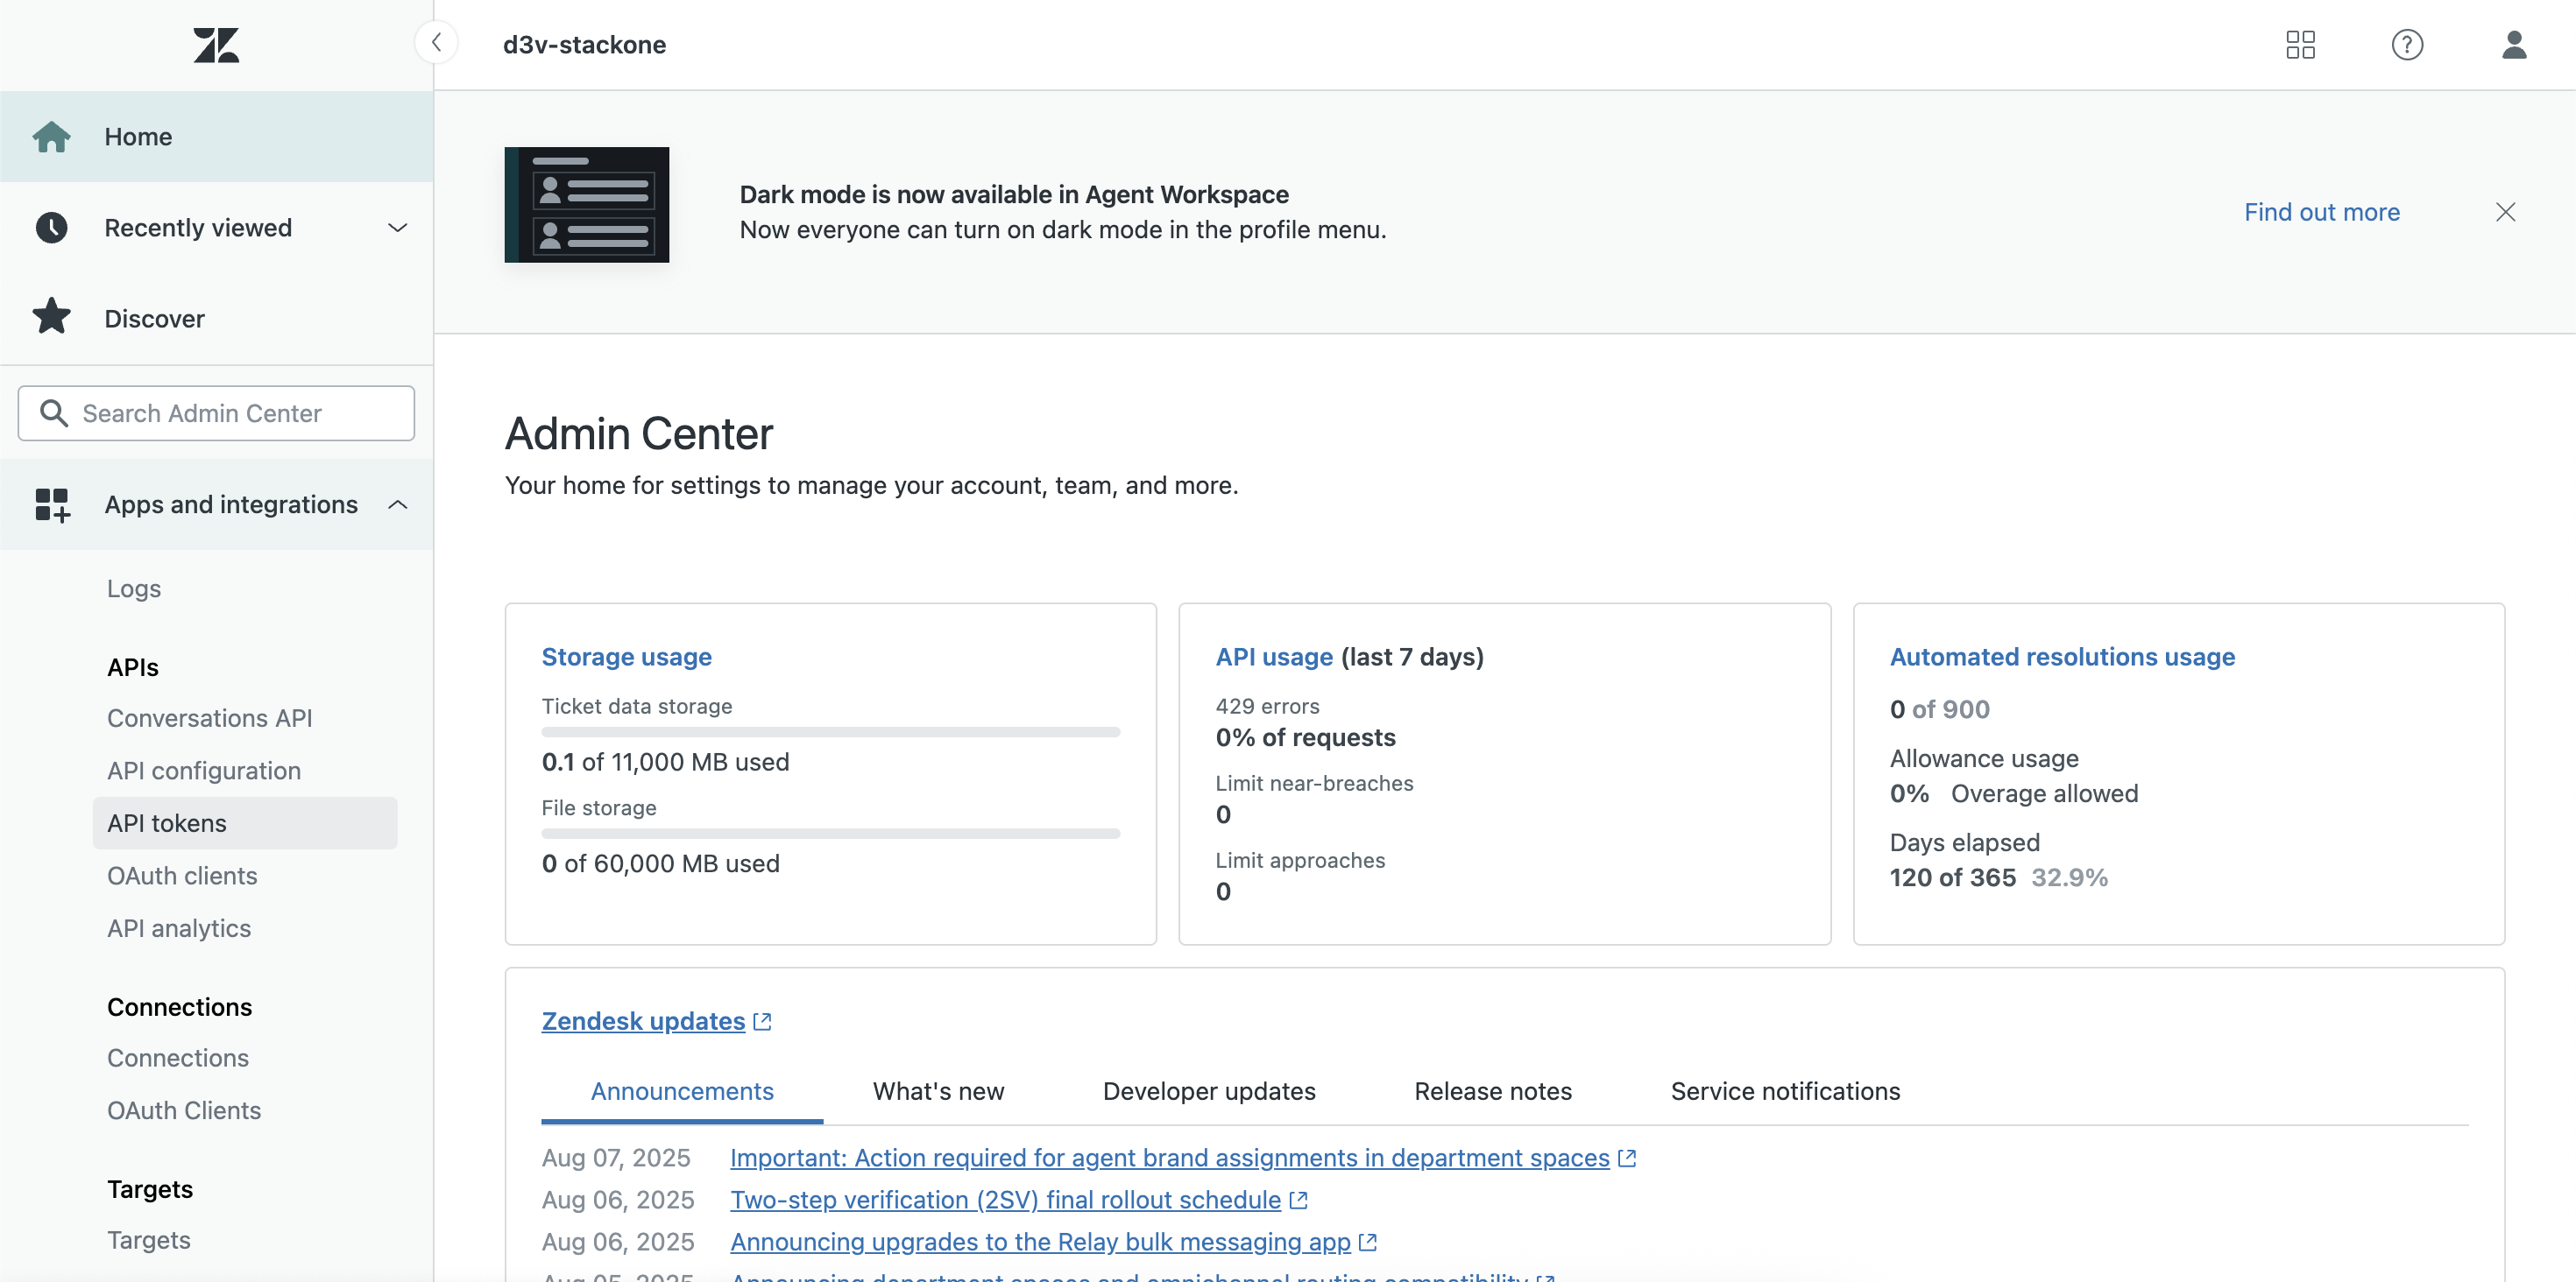This screenshot has height=1282, width=2576.
Task: Click the Find out more link
Action: [2322, 211]
